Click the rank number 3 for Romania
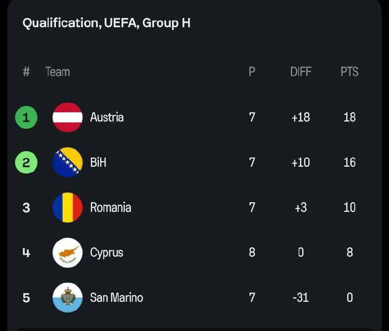This screenshot has height=331, width=389. pos(26,208)
